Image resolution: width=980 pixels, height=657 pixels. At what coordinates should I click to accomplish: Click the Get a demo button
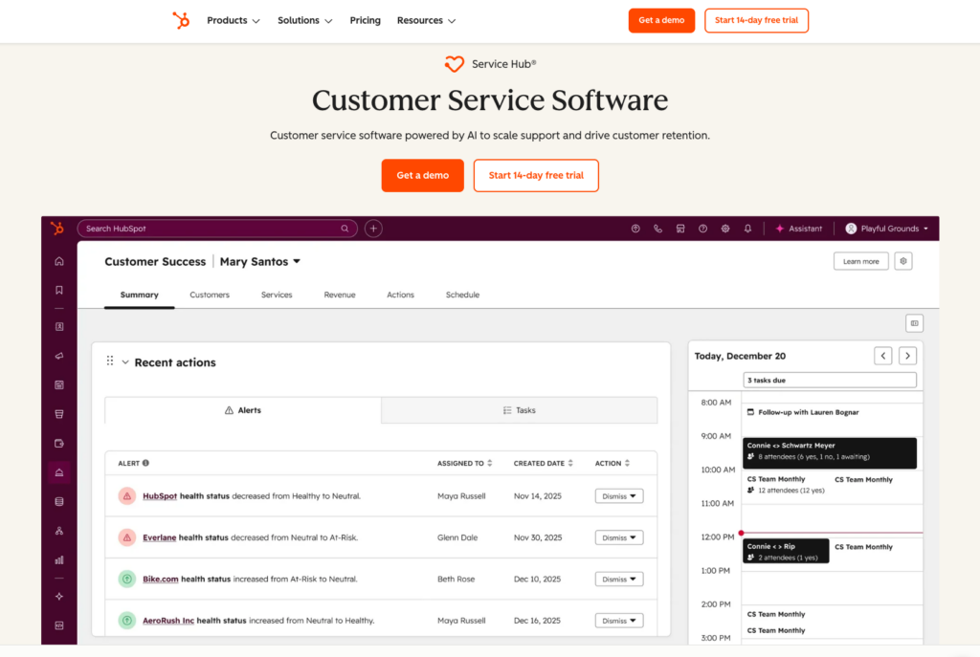422,175
